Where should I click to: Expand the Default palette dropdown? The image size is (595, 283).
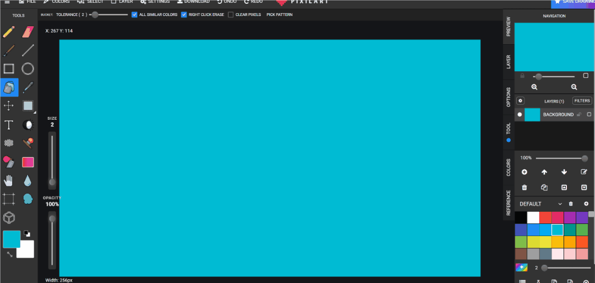(x=560, y=204)
